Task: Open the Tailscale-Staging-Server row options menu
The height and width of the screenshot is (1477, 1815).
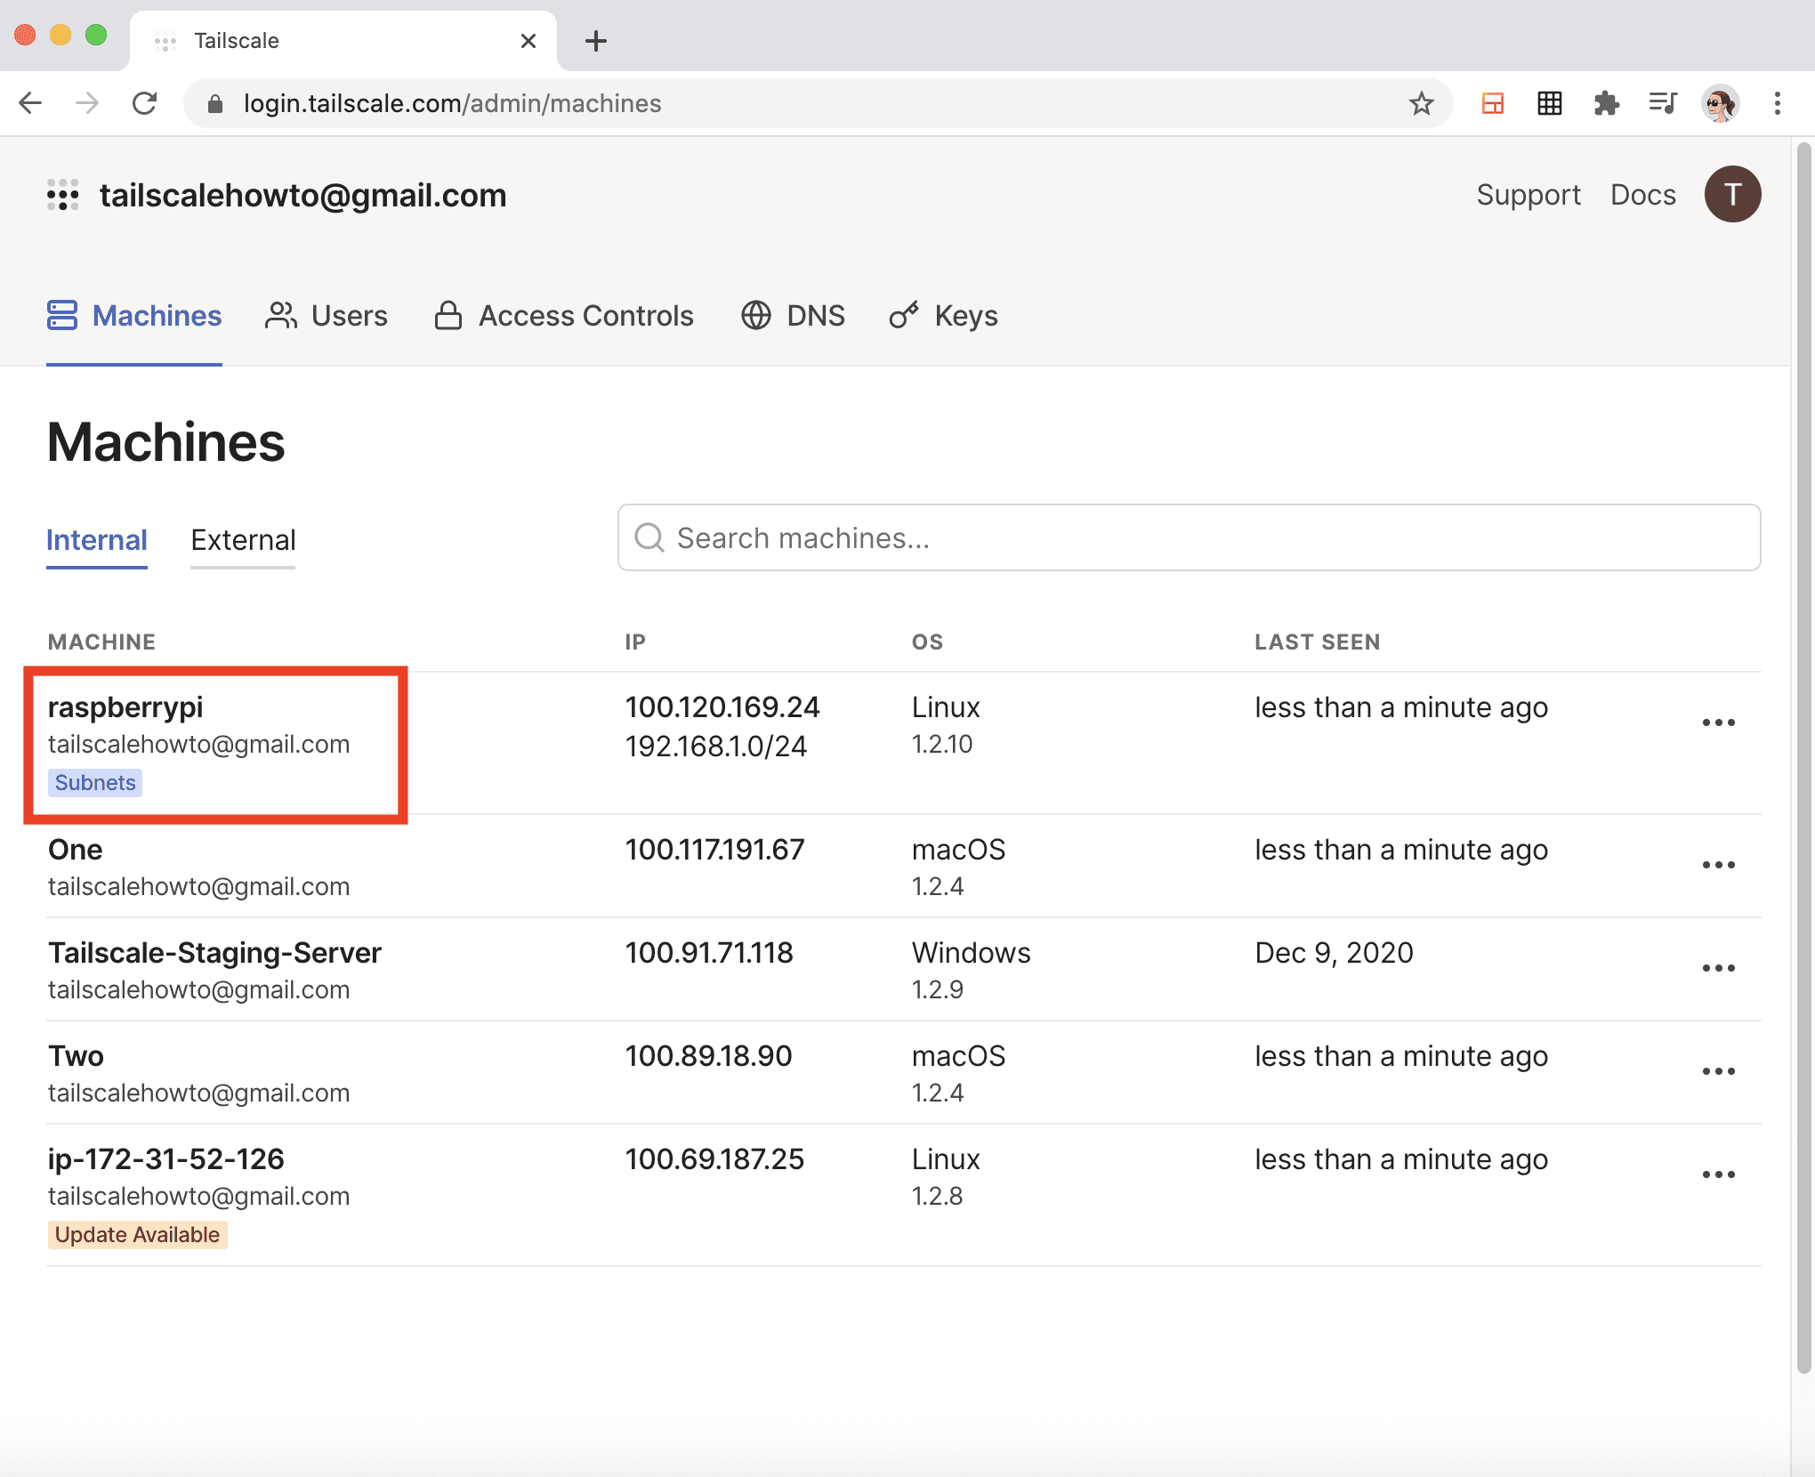Action: click(x=1718, y=967)
